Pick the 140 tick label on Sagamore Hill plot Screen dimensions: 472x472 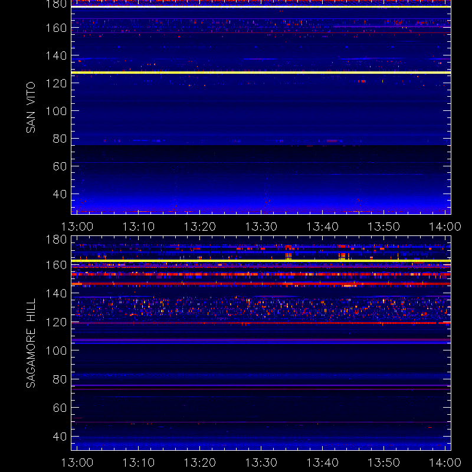pyautogui.click(x=56, y=293)
